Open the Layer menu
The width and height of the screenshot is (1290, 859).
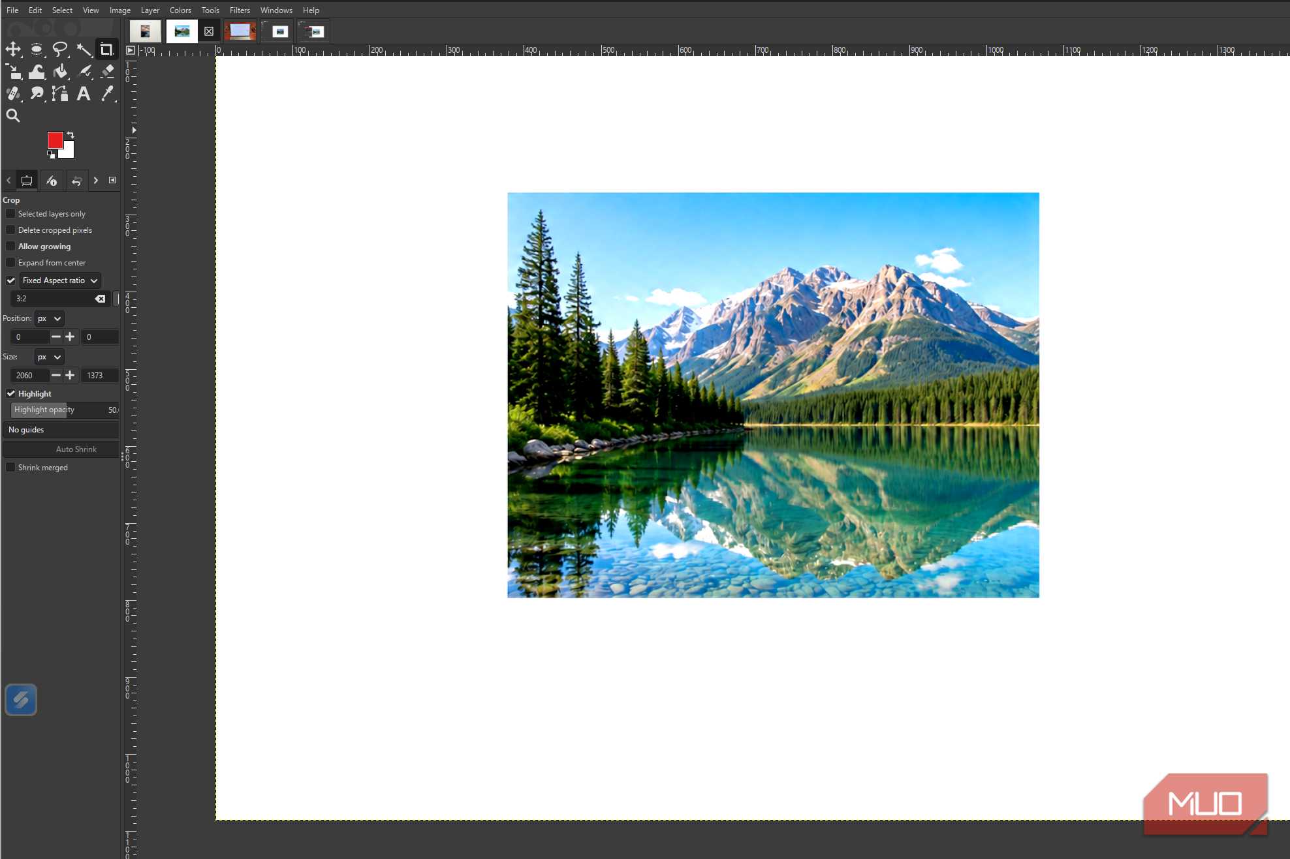(150, 10)
